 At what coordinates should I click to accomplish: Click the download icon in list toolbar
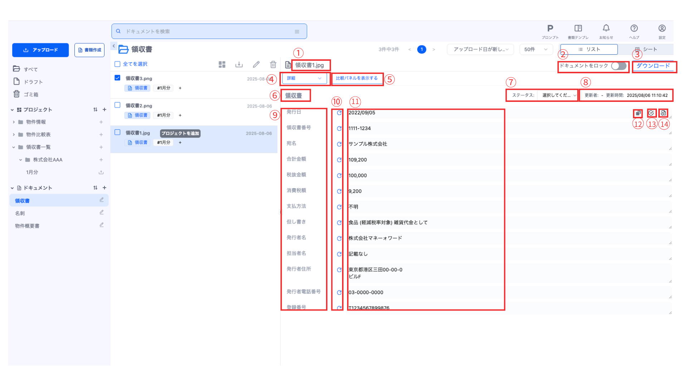(x=239, y=64)
